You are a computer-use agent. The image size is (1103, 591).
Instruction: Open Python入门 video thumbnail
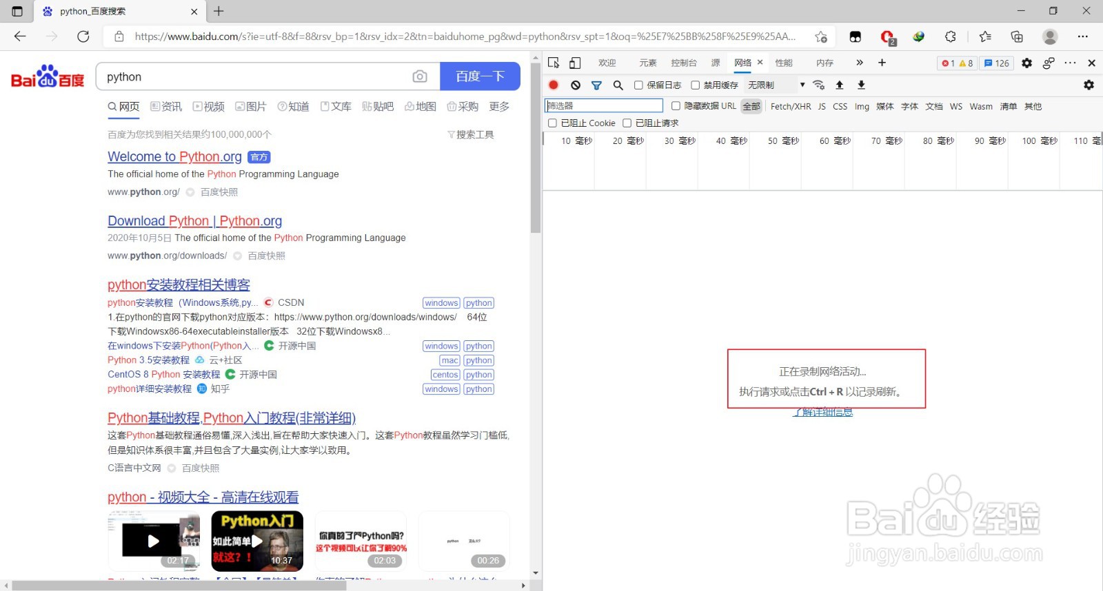pos(257,541)
